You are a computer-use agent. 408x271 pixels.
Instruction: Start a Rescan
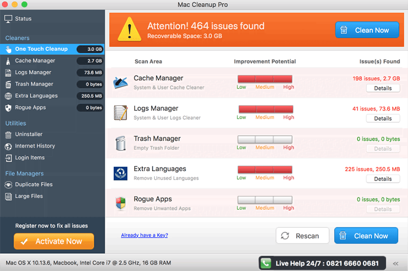click(x=302, y=236)
